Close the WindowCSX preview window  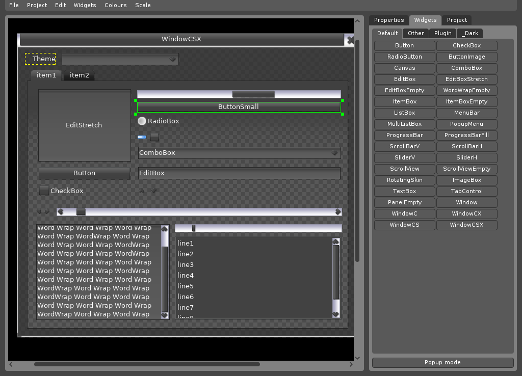[x=350, y=40]
